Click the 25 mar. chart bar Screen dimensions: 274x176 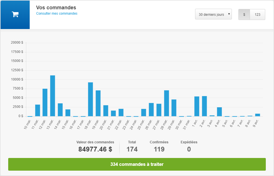click(x=144, y=113)
